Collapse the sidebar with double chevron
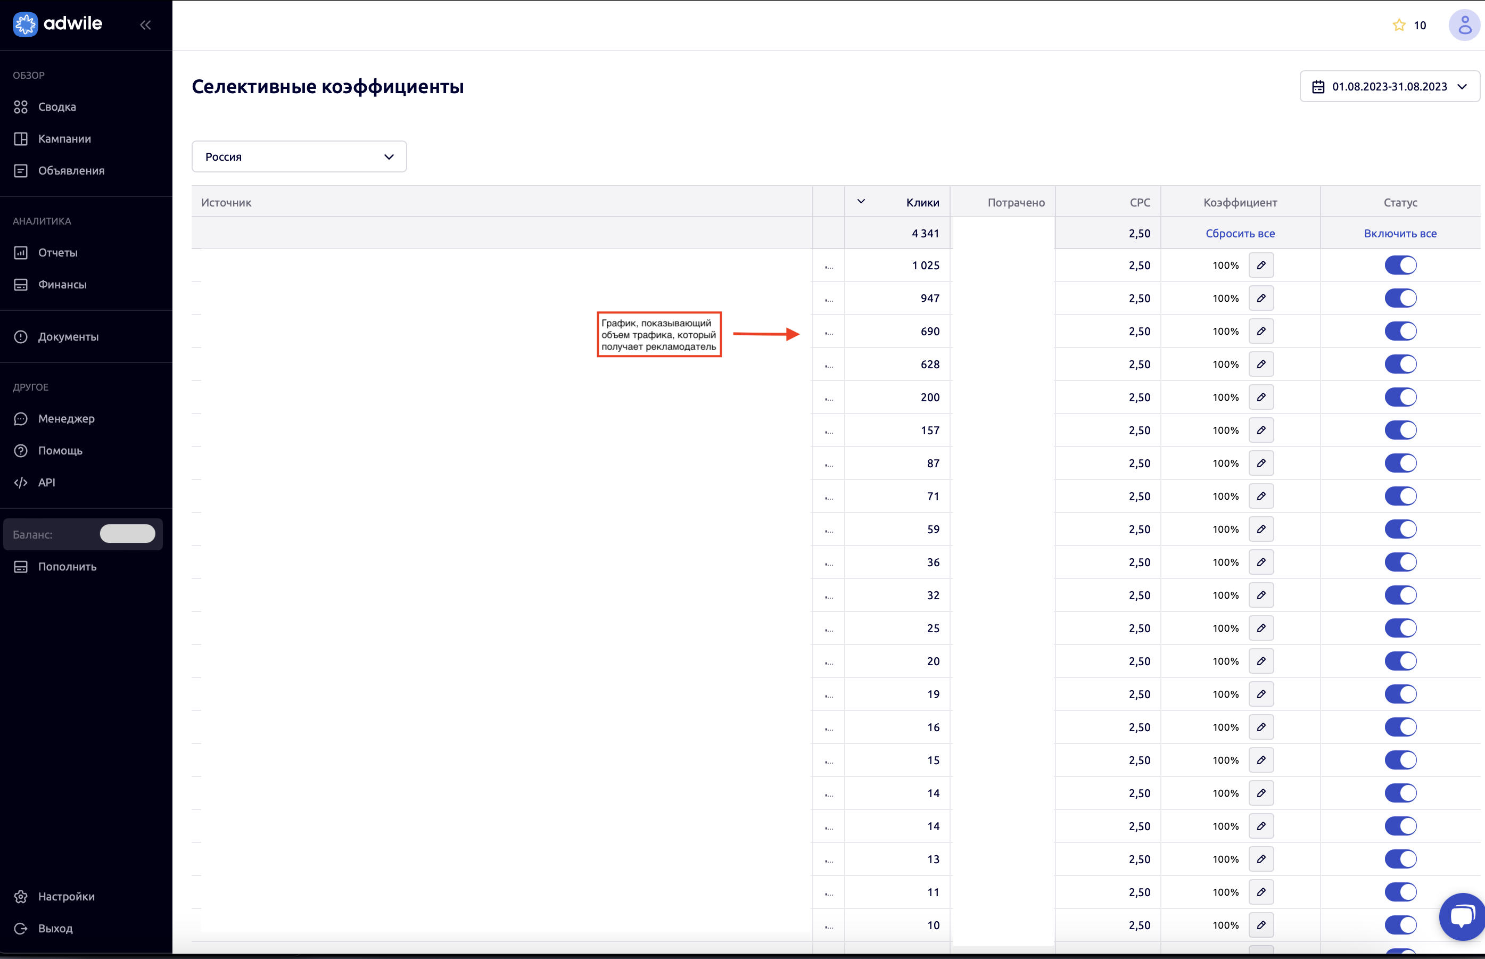Image resolution: width=1485 pixels, height=959 pixels. click(145, 25)
